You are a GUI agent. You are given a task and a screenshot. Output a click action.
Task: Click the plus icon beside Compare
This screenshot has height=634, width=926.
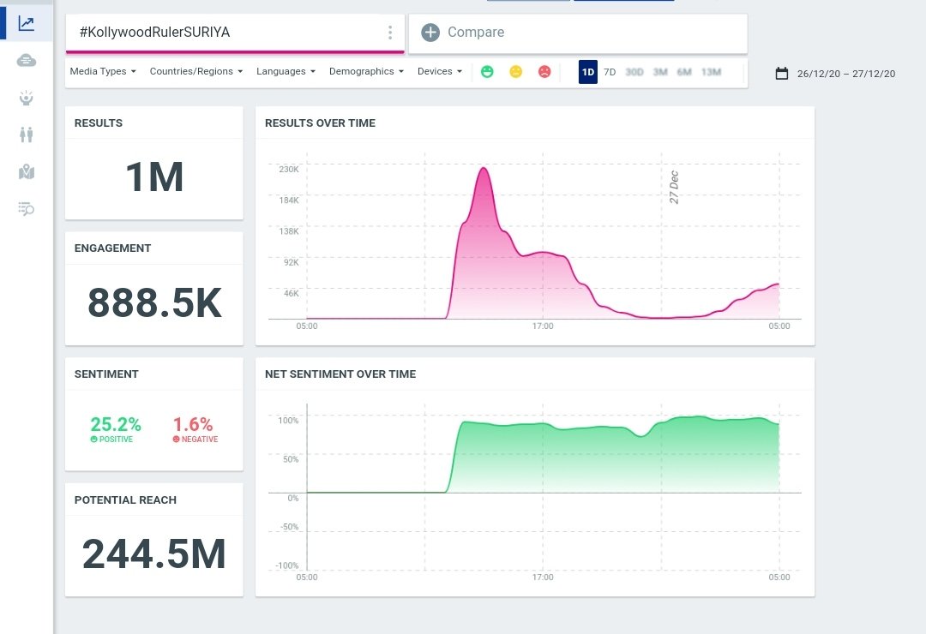[x=430, y=33]
